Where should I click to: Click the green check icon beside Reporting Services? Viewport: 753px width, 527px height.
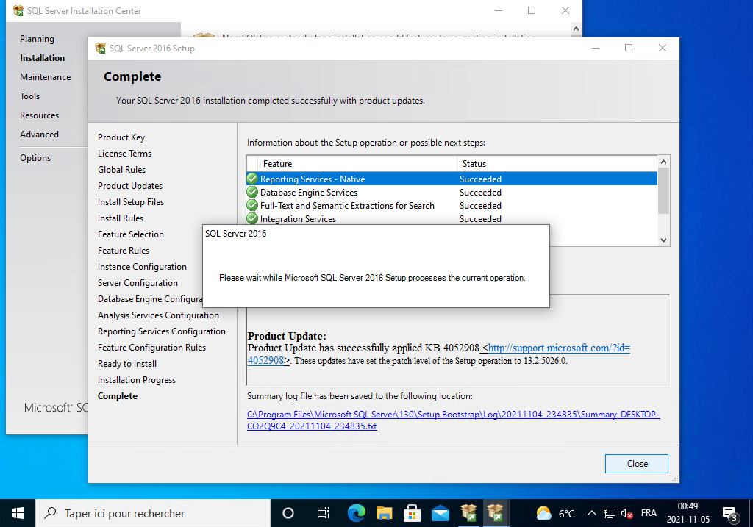(252, 179)
